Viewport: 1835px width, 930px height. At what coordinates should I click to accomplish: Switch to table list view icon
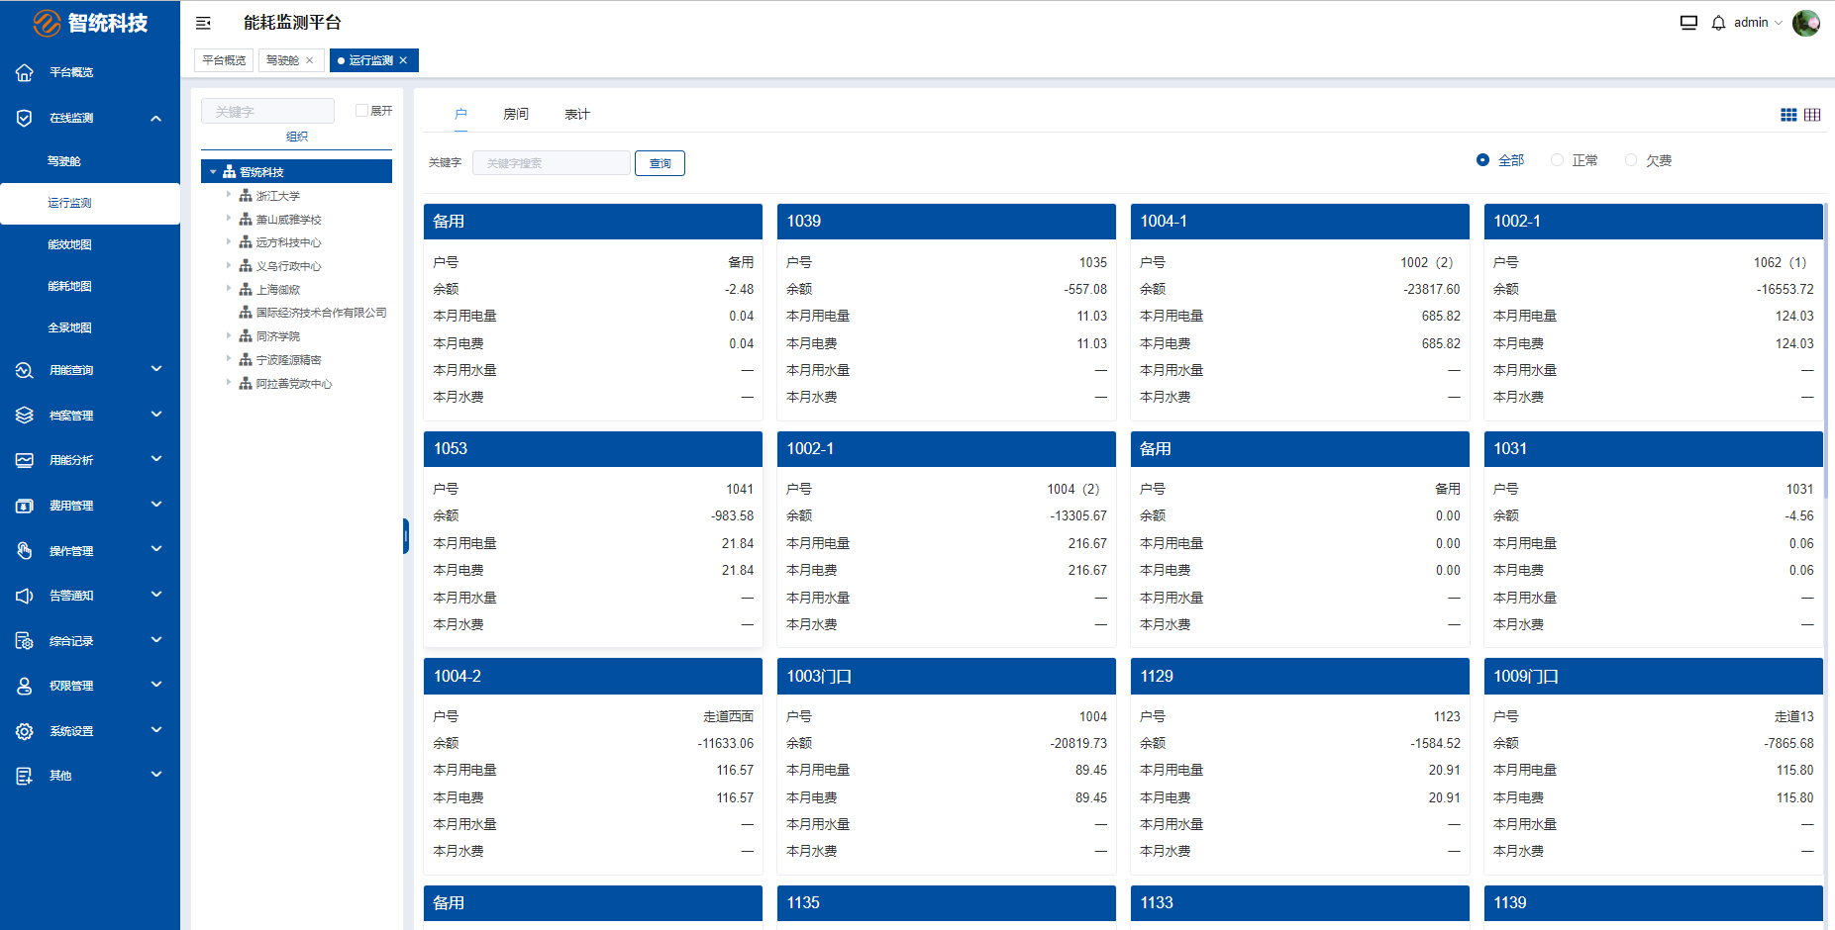(1812, 115)
